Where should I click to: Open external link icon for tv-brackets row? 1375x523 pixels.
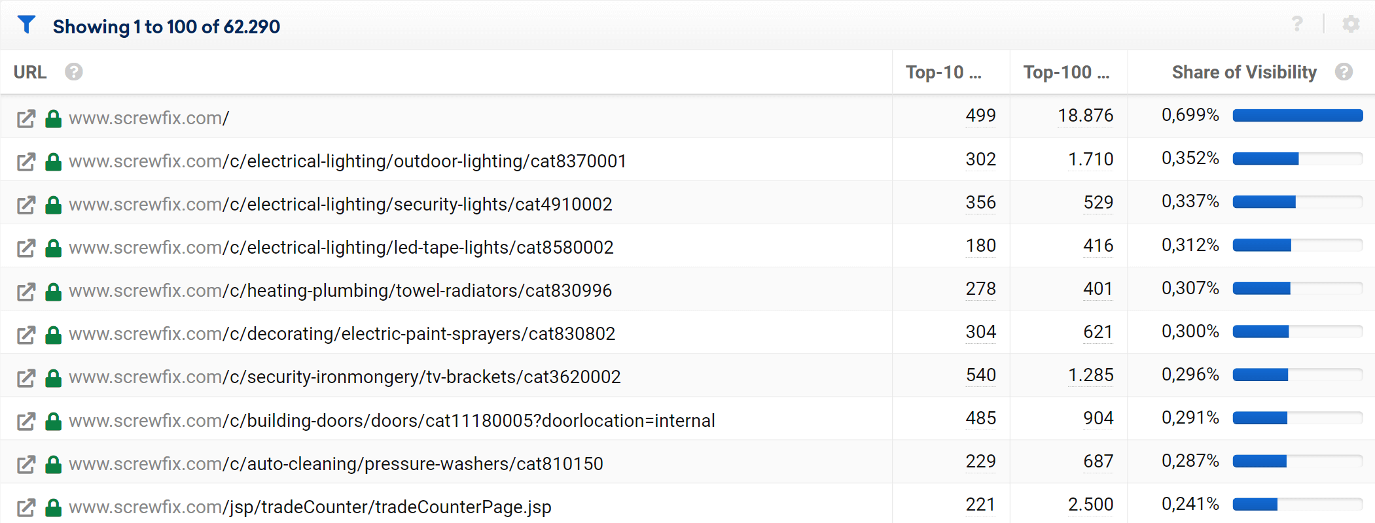[x=26, y=377]
